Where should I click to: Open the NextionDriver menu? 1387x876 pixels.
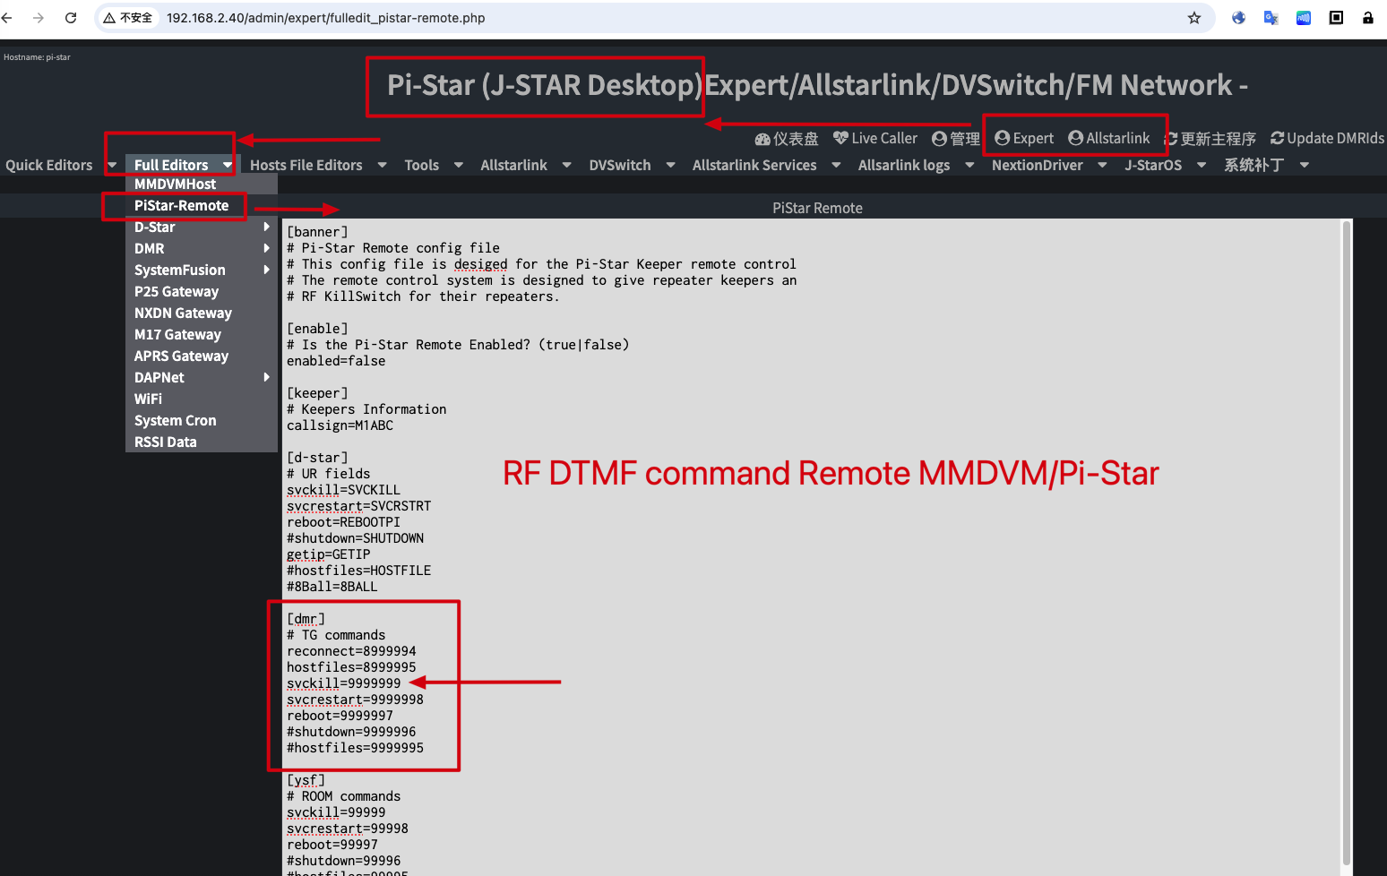[x=1038, y=165]
